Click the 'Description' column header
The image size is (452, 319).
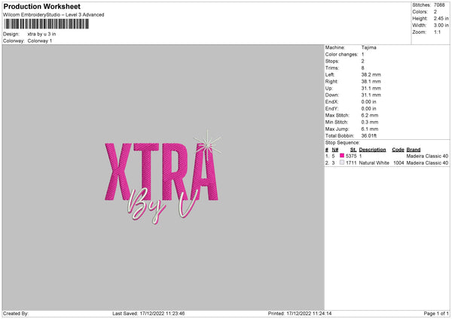coord(372,150)
